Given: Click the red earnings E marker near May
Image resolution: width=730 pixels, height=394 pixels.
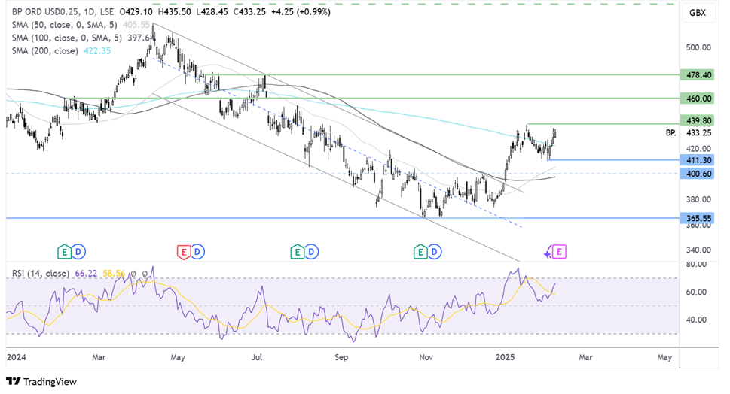Looking at the screenshot, I should (x=184, y=252).
